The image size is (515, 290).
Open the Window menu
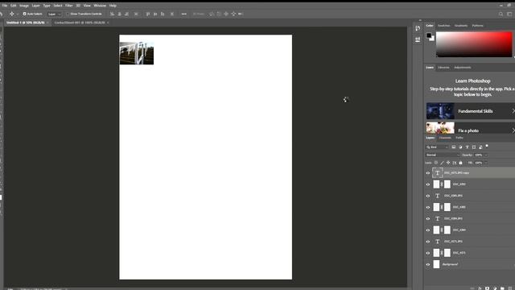[x=100, y=6]
